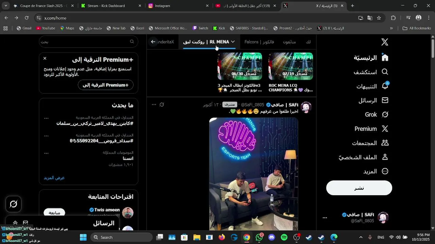Open the recorded 06/30 Falcons major thumbnail
Viewport: 435px width, 244px height.
[240, 66]
